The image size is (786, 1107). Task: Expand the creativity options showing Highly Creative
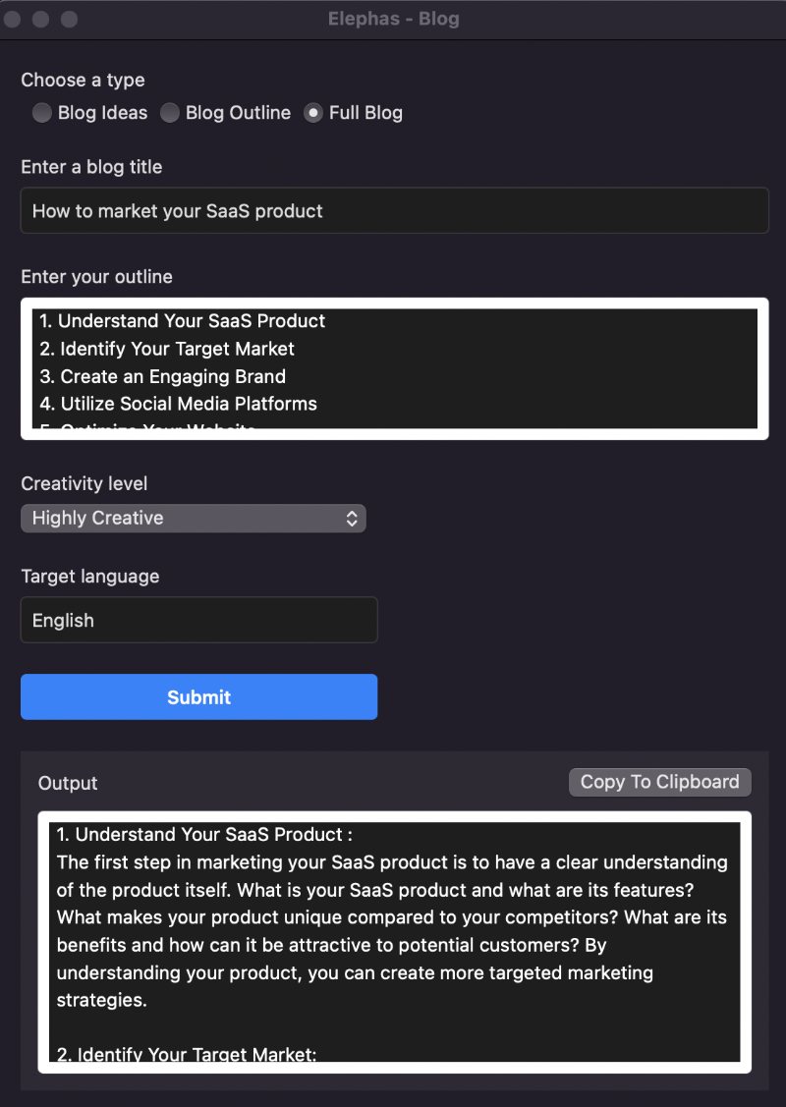pos(193,518)
